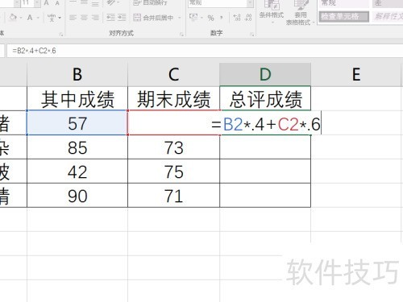Select empty 总评成绩 cell next to 71
The width and height of the screenshot is (403, 302).
tap(265, 196)
